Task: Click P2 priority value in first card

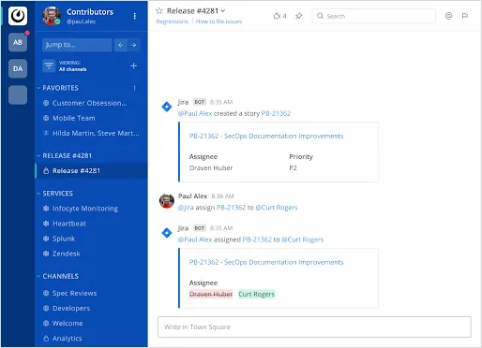Action: point(293,168)
